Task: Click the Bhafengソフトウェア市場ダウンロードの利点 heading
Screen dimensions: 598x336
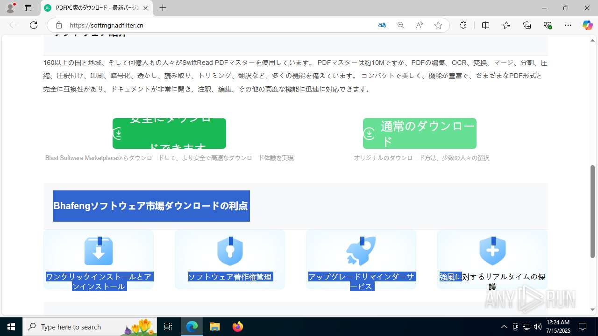Action: [151, 206]
